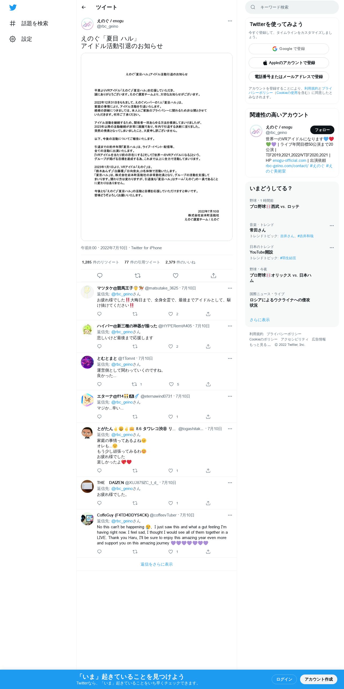Open more options for 常田さん trend

[x=332, y=226]
